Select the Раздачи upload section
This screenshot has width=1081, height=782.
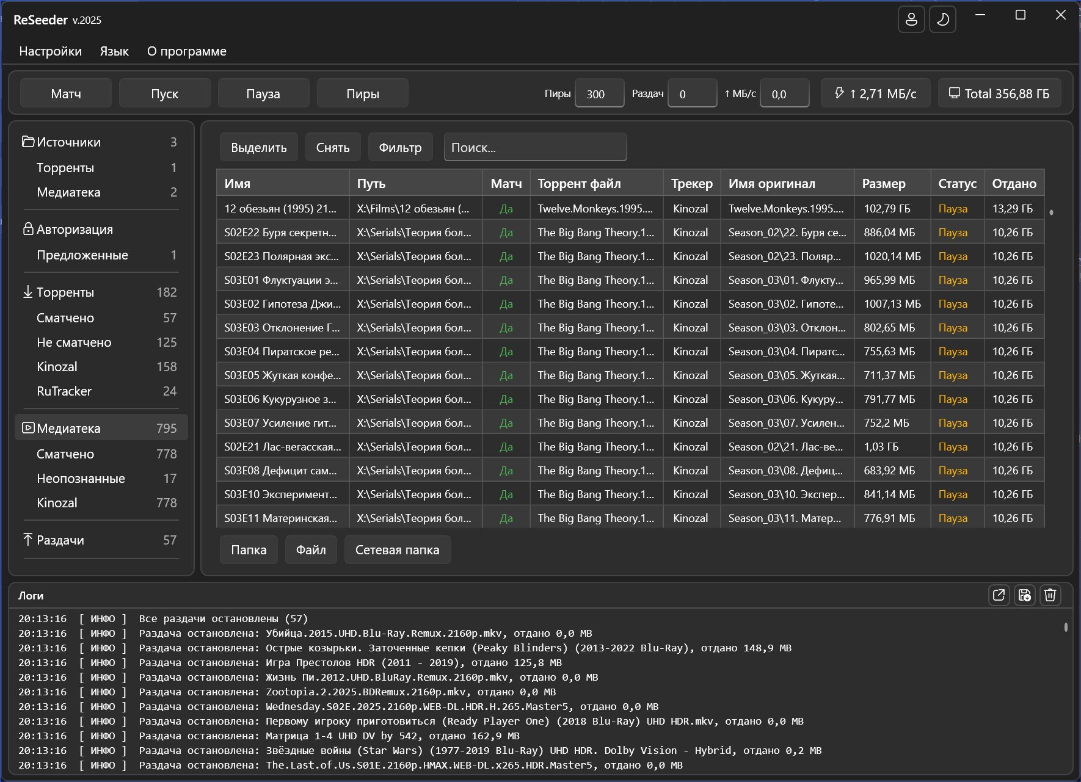(60, 540)
